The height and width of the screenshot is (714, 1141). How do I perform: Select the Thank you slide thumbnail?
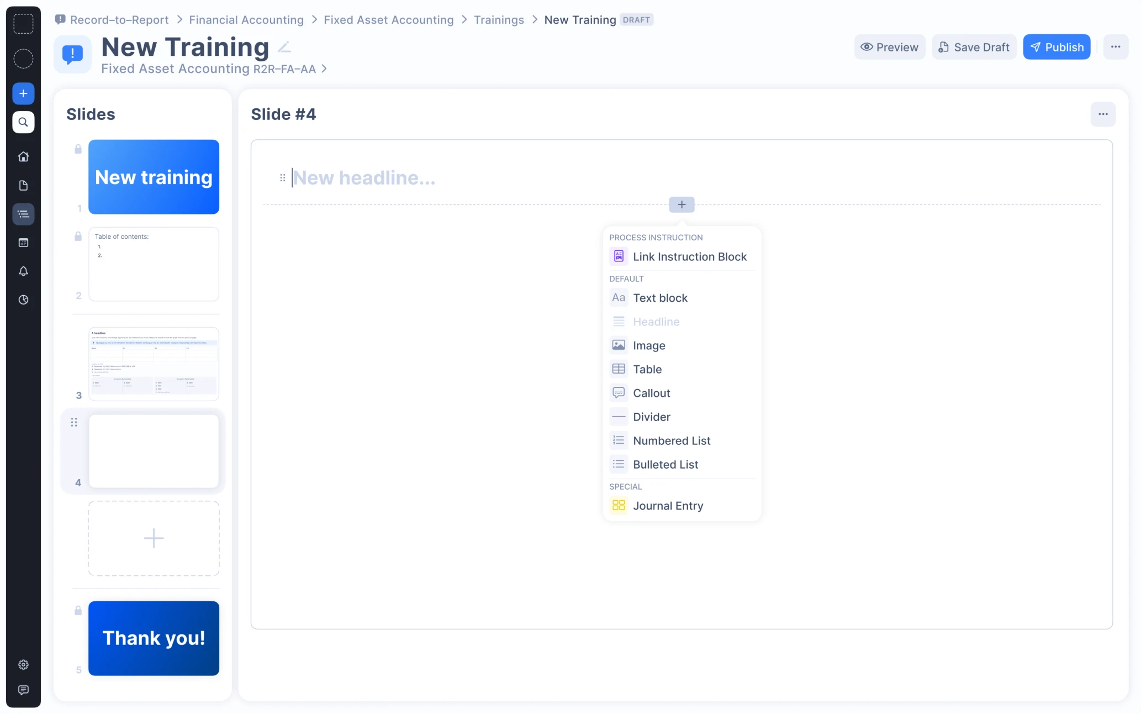tap(154, 638)
